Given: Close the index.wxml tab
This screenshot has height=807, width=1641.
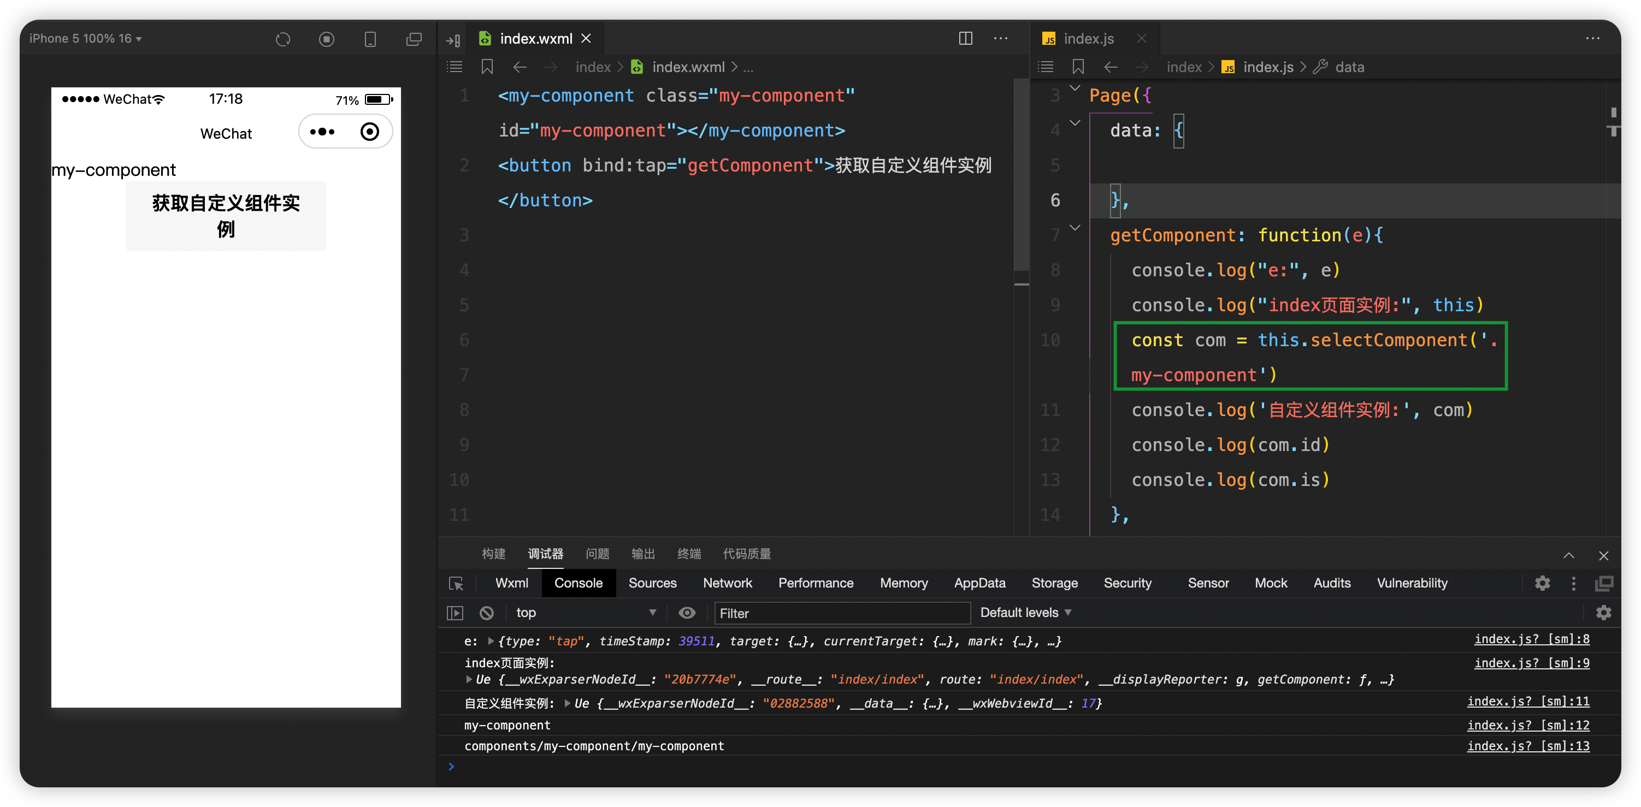Looking at the screenshot, I should pos(586,38).
